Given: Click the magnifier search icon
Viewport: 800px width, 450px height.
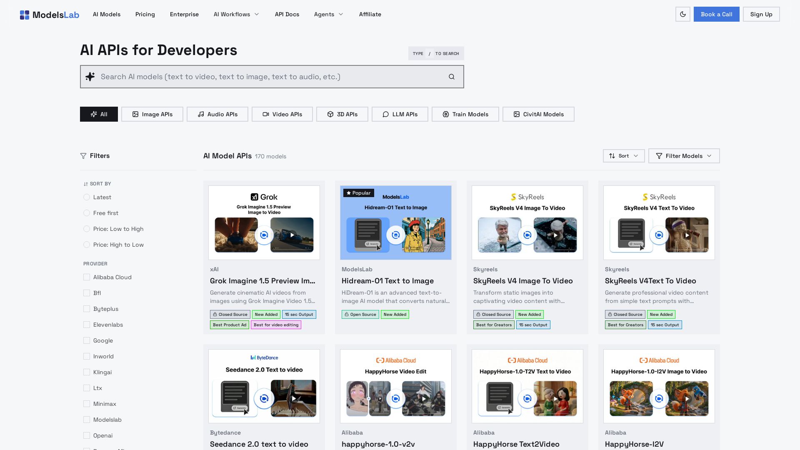Looking at the screenshot, I should pyautogui.click(x=452, y=77).
